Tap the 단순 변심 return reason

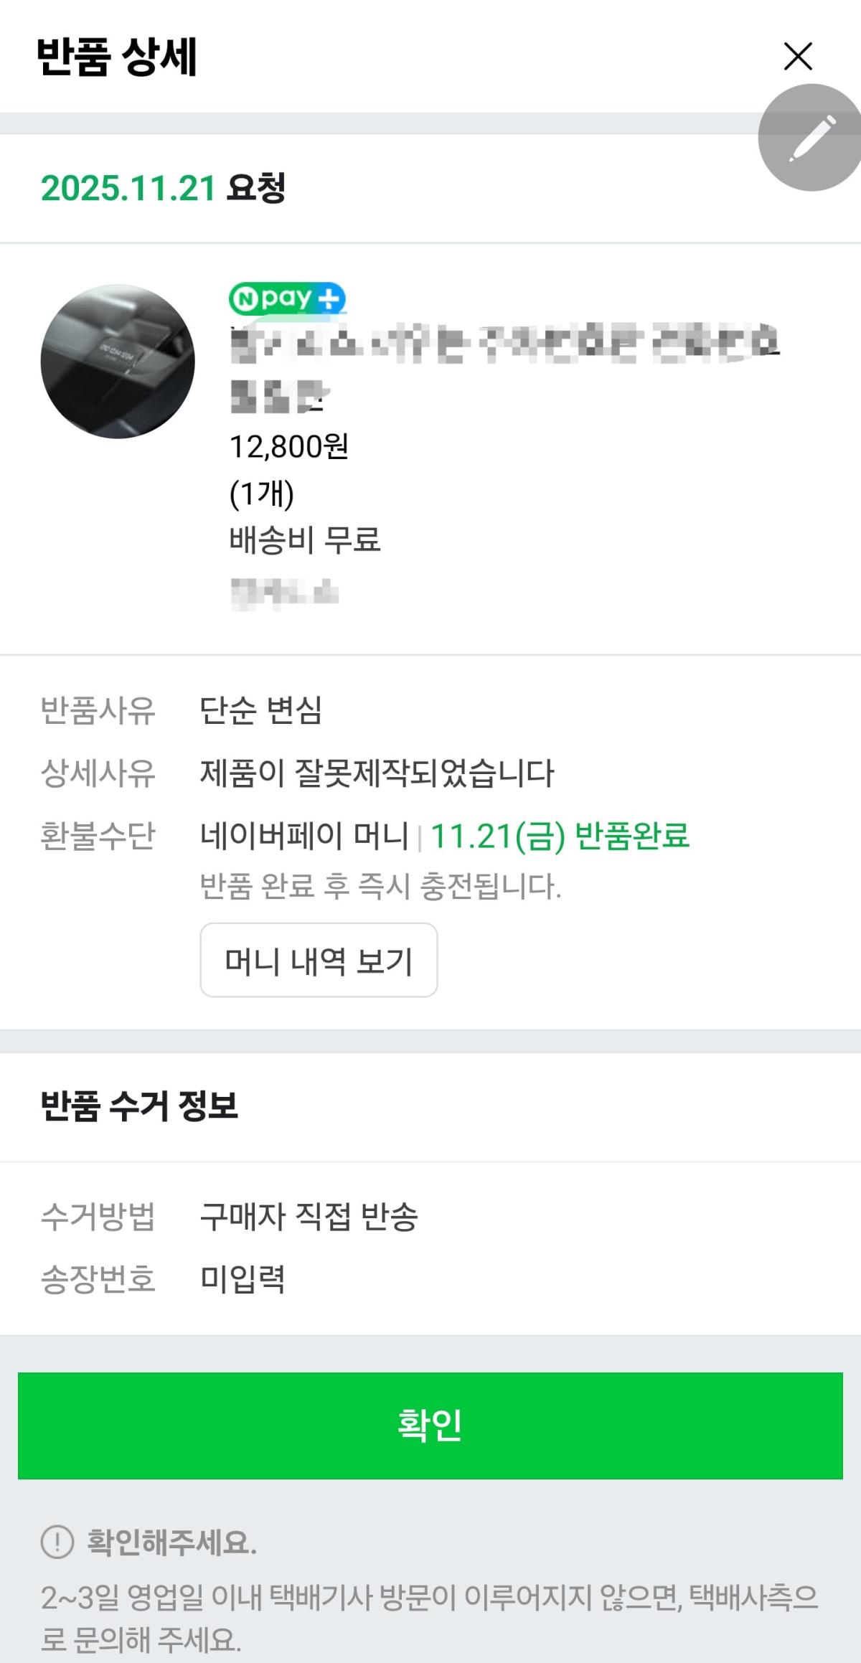tap(261, 710)
